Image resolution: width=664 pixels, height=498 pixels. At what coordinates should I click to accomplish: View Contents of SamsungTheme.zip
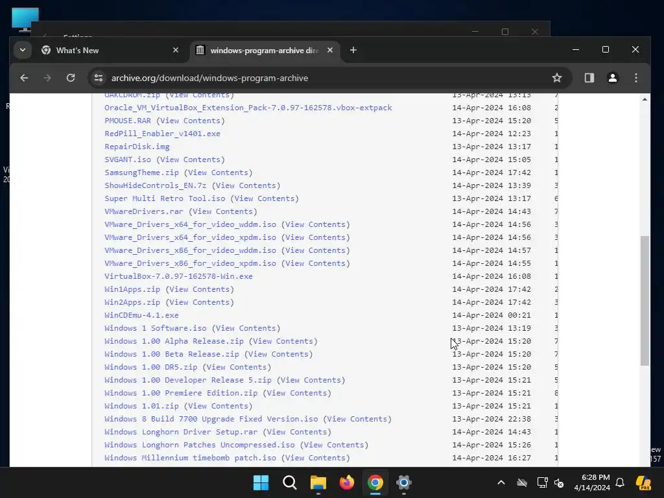click(x=218, y=172)
